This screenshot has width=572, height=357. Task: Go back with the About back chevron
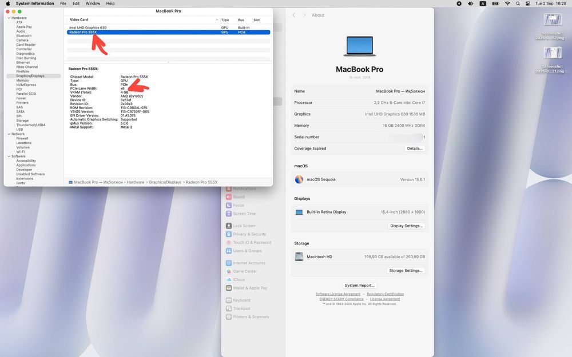coord(293,15)
